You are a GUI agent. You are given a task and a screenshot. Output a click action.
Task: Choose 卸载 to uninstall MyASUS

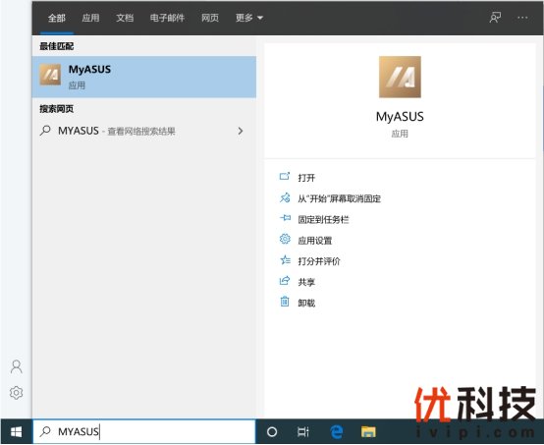[306, 303]
